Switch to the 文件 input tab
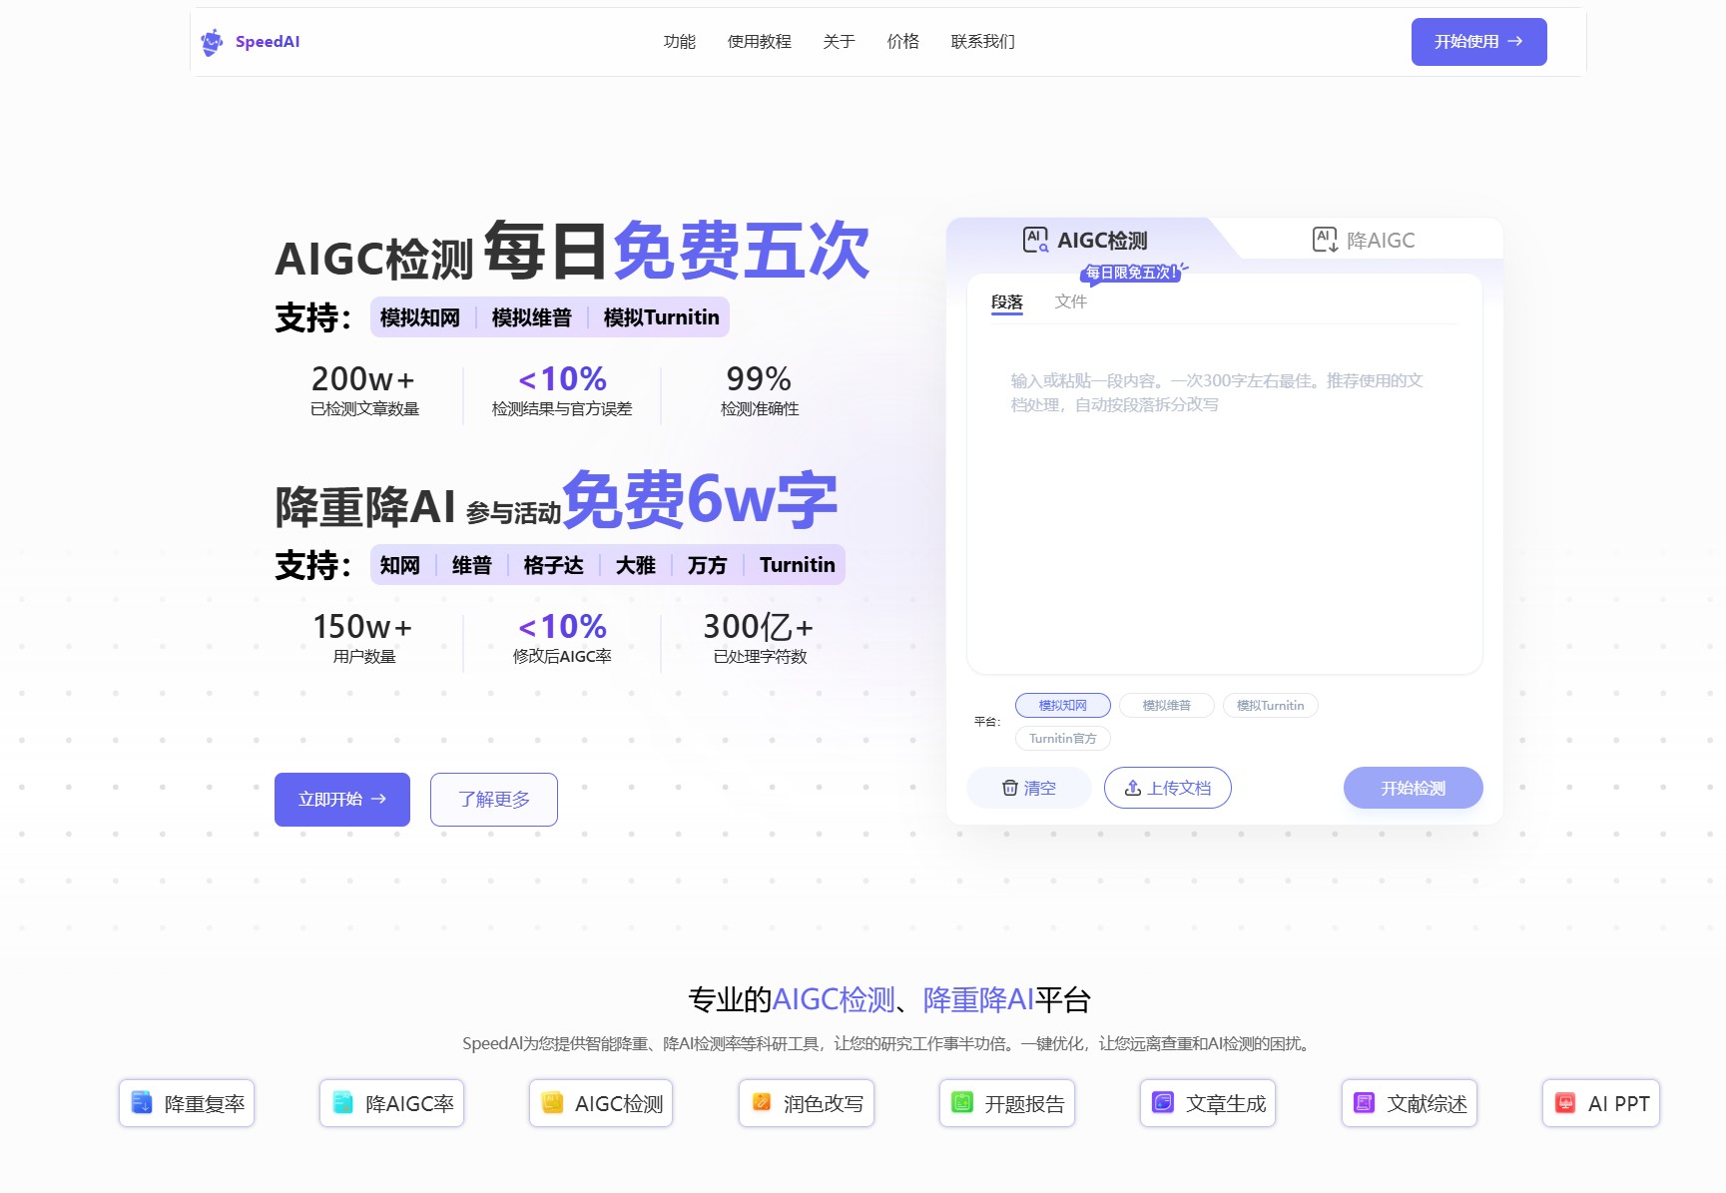 click(1070, 301)
